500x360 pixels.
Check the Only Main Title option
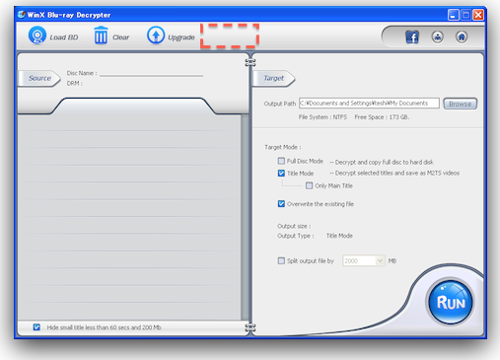click(x=309, y=185)
